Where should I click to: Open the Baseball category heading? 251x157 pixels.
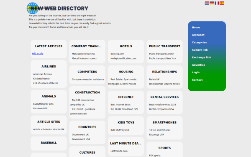(x=49, y=143)
